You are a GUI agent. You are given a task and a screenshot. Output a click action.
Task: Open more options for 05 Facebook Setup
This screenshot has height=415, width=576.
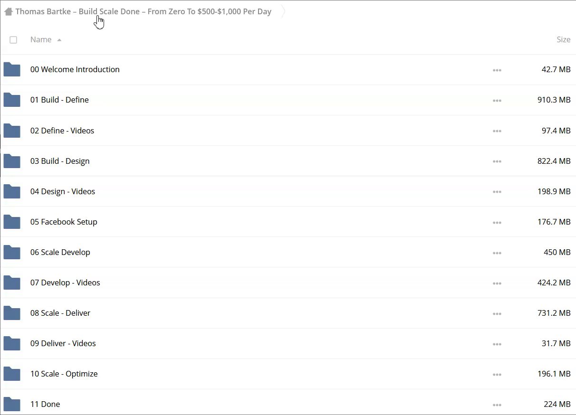pos(497,222)
